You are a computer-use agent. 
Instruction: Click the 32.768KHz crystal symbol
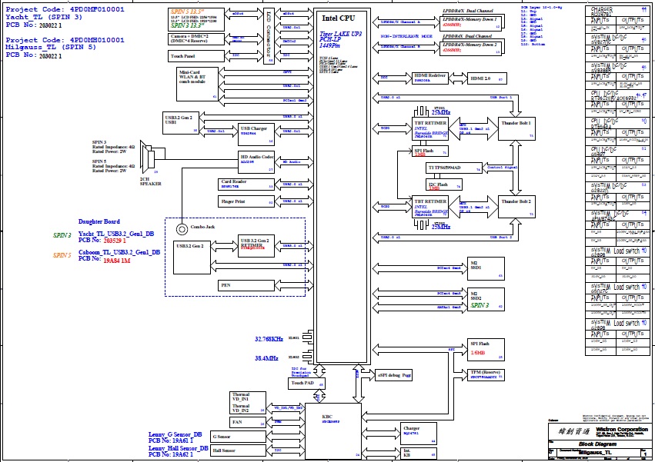pos(308,337)
